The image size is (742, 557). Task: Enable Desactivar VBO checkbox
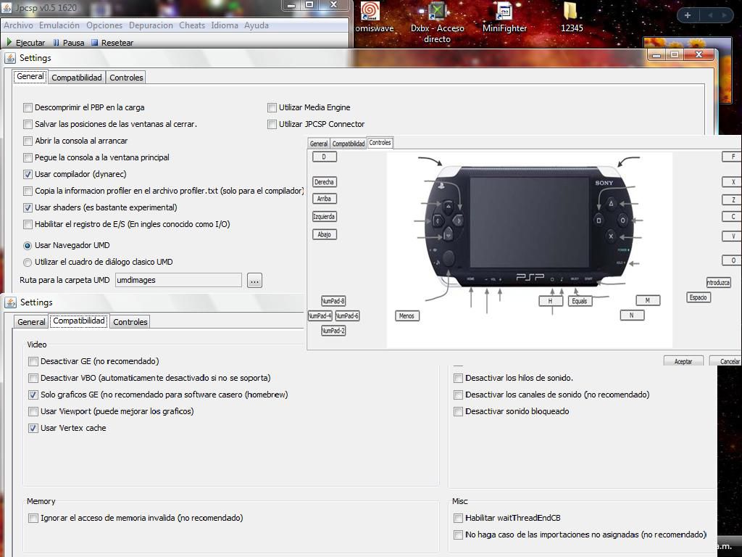[x=33, y=378]
